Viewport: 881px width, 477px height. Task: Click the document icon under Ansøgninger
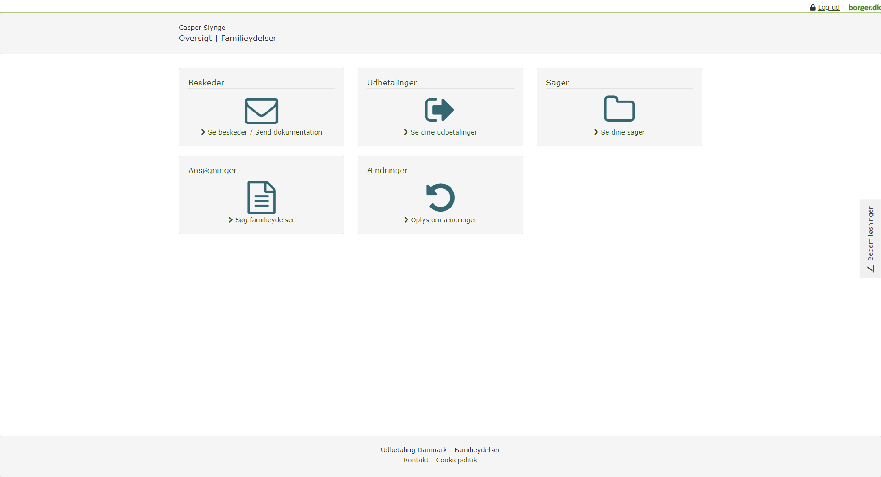point(262,197)
